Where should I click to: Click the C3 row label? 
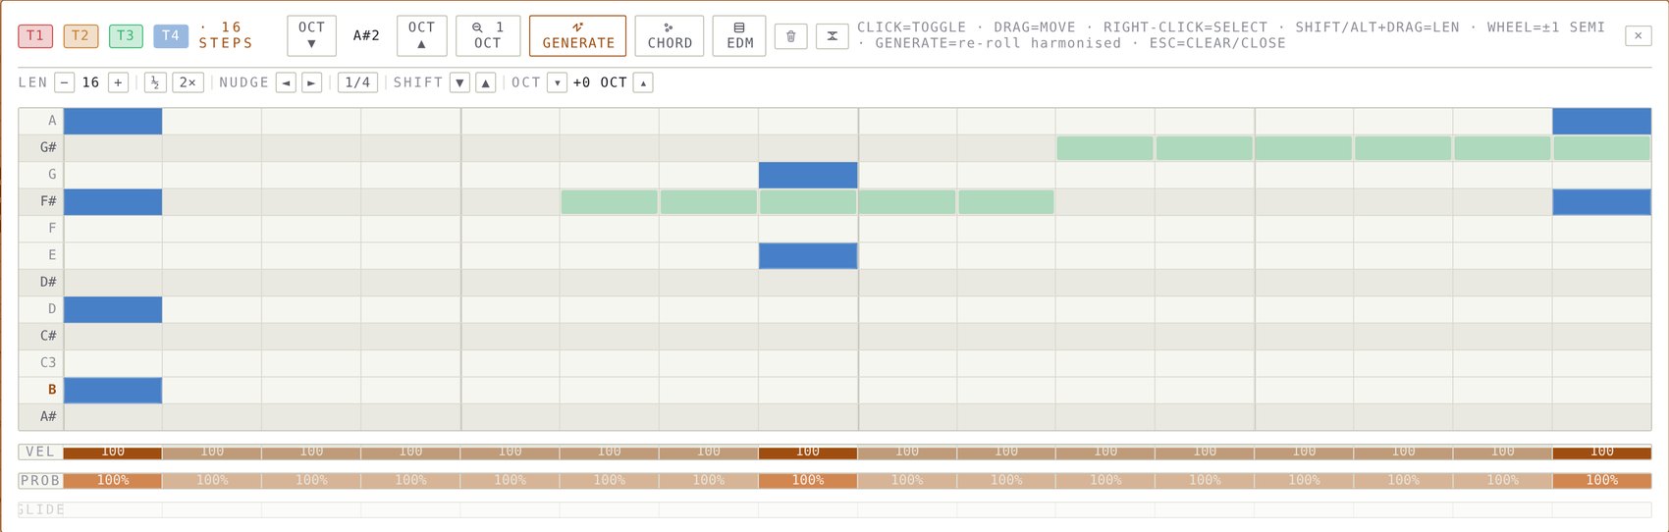tap(41, 363)
